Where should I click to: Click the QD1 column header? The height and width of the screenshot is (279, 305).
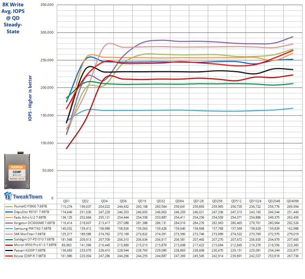(x=66, y=201)
